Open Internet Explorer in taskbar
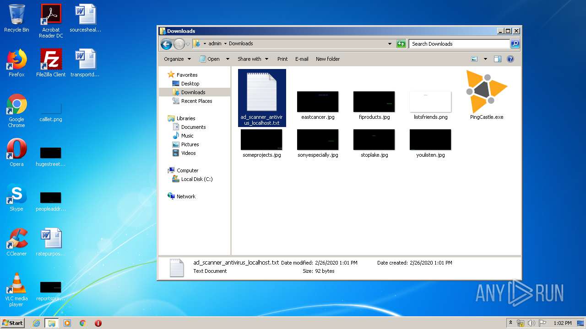 [x=37, y=323]
